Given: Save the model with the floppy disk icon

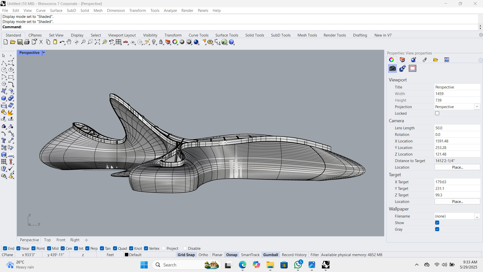Looking at the screenshot, I should [20, 42].
